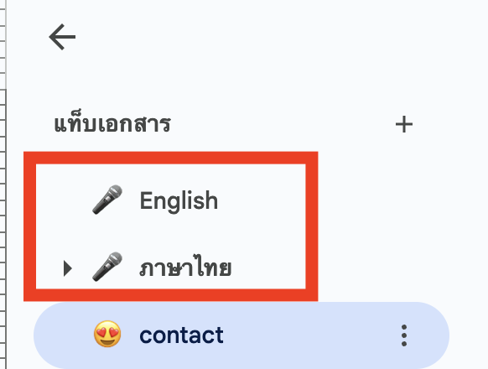This screenshot has height=369, width=488.
Task: Click blank panel area beside the back arrow
Action: [249, 37]
